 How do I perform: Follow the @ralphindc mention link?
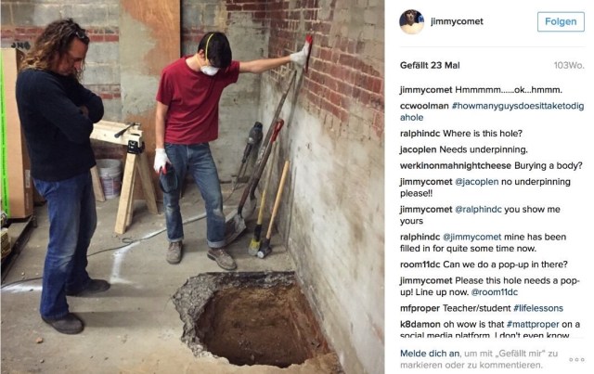click(478, 210)
